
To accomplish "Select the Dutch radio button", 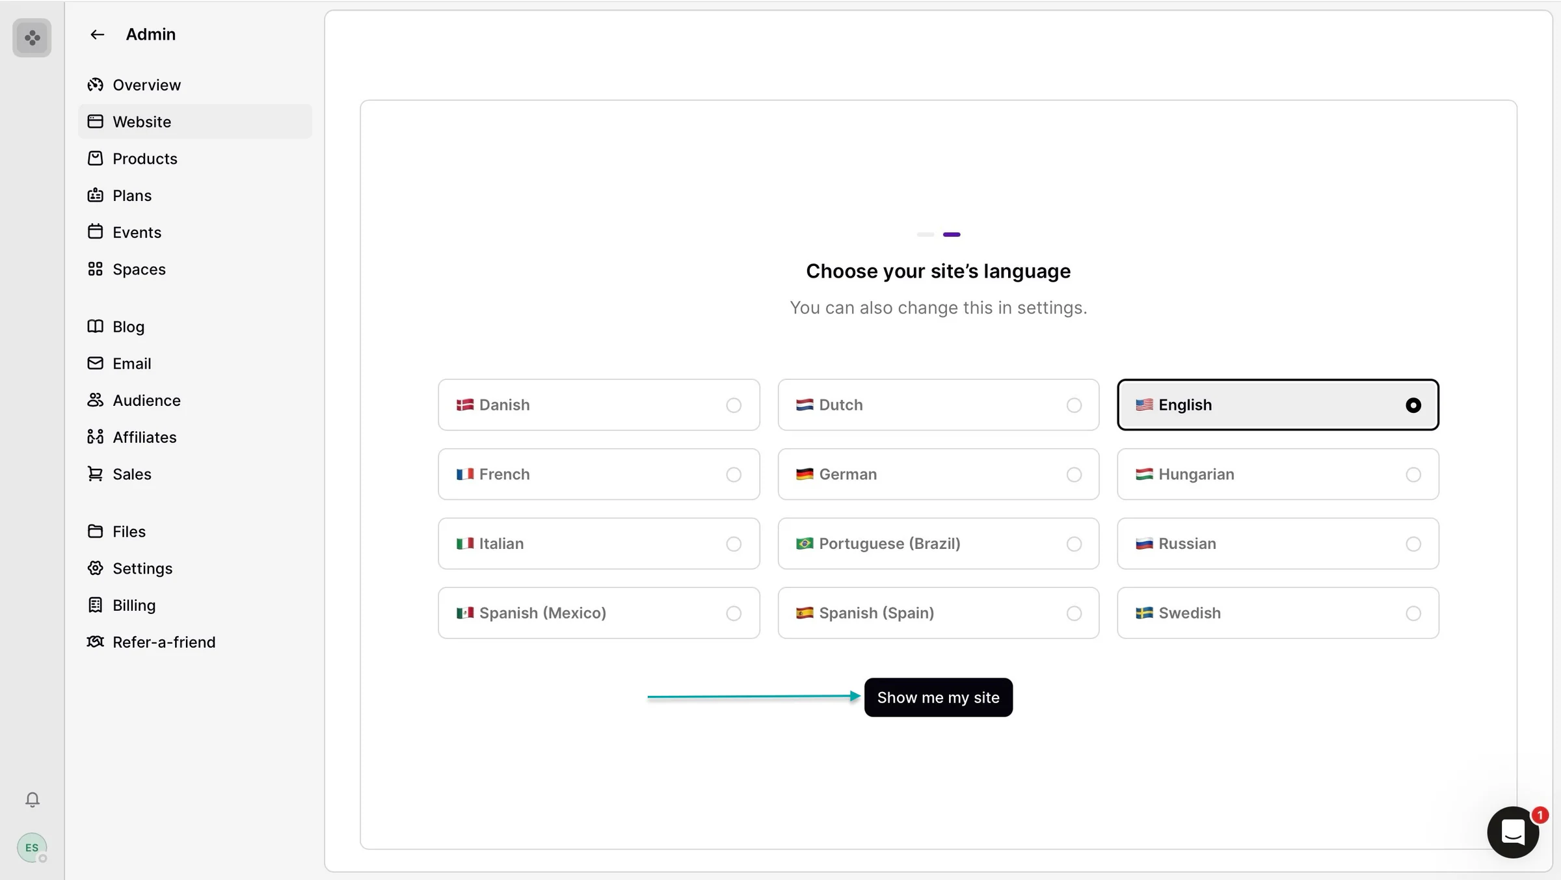I will (1074, 405).
